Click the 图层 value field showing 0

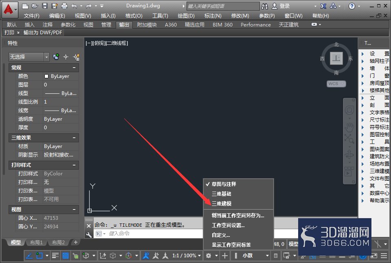click(x=61, y=85)
